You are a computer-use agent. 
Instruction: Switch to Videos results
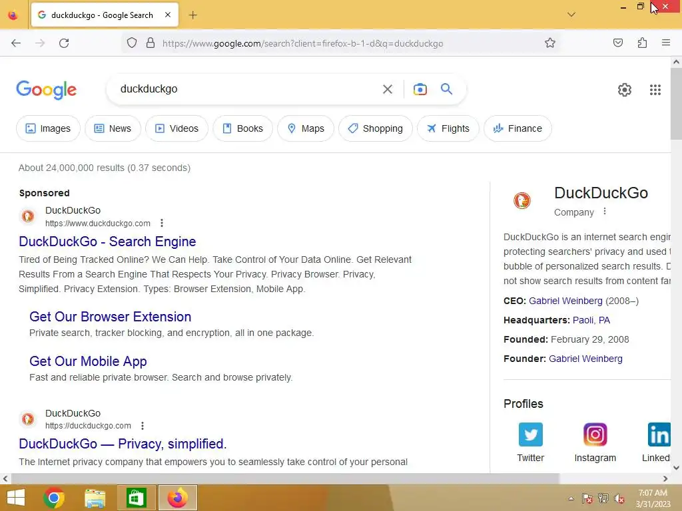(177, 128)
